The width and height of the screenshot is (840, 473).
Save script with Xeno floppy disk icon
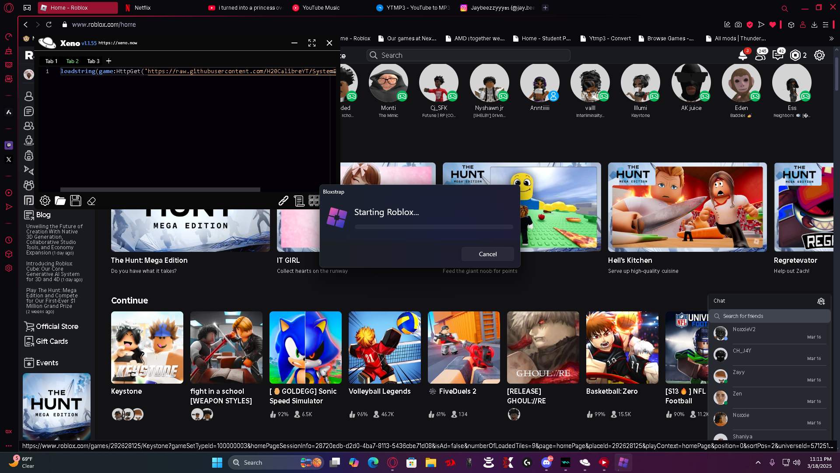pyautogui.click(x=76, y=201)
